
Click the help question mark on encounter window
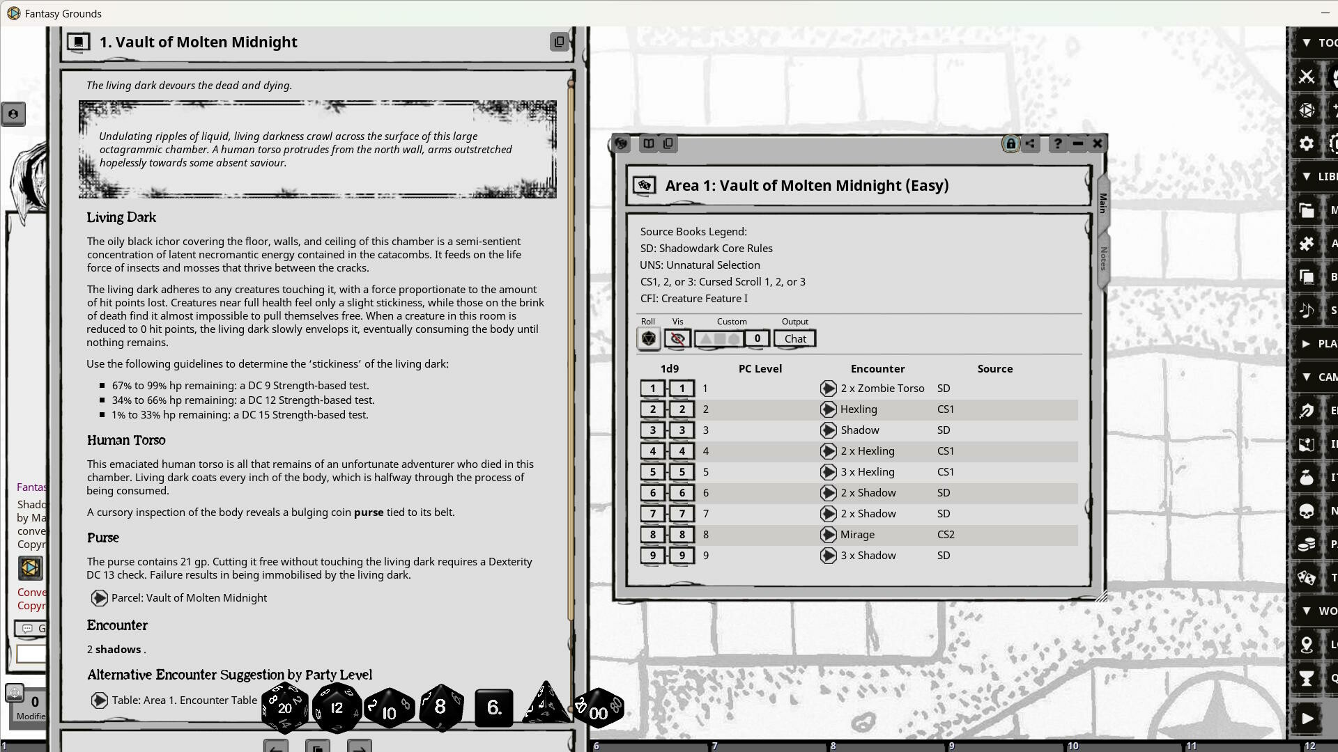pos(1057,143)
